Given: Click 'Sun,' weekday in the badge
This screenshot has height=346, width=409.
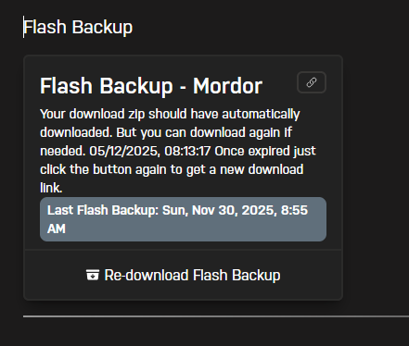Looking at the screenshot, I should click(x=175, y=211).
